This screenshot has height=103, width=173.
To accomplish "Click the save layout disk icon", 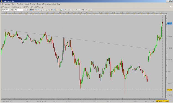I will point(63,10).
